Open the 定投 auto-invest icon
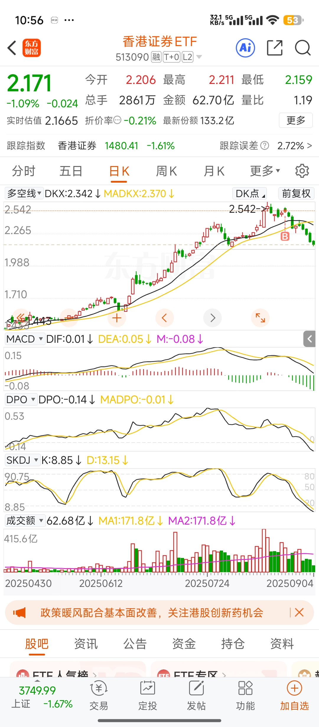Screen dimensions: 319x727 pos(147,696)
